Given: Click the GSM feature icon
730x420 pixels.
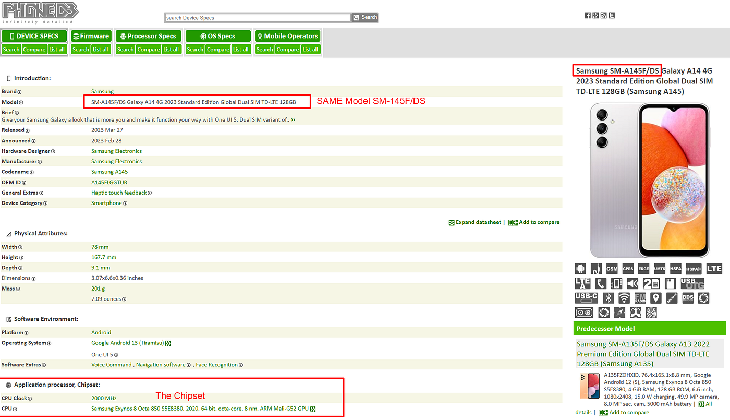Looking at the screenshot, I should (612, 269).
